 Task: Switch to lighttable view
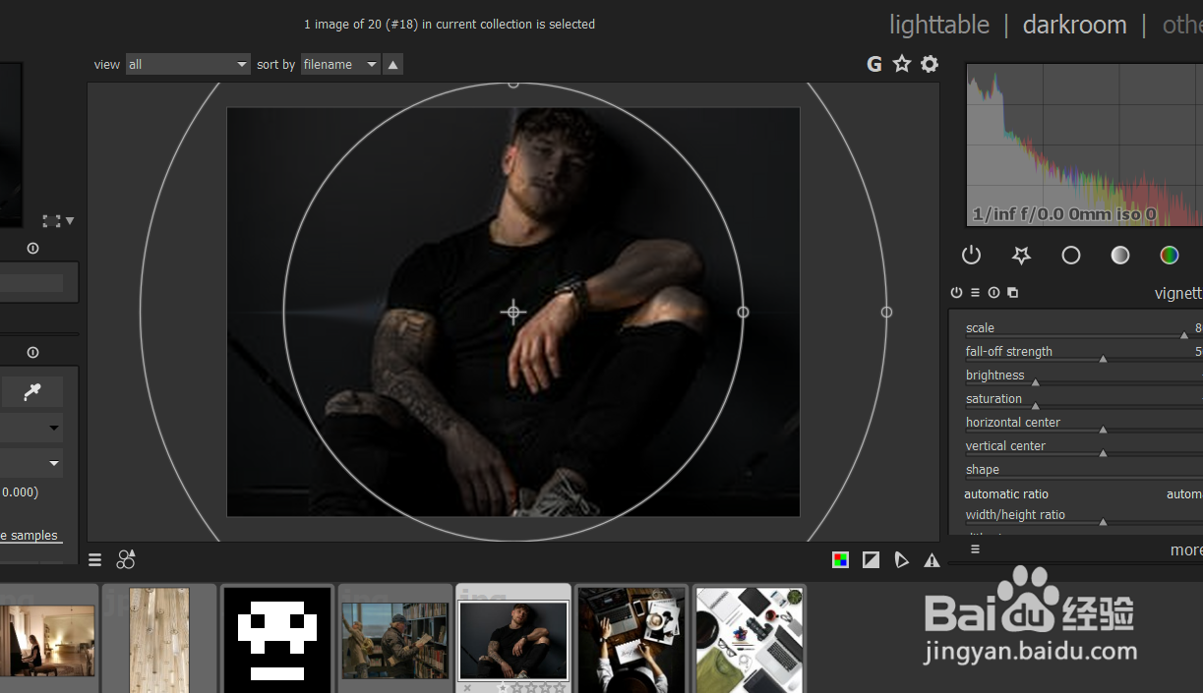point(939,25)
